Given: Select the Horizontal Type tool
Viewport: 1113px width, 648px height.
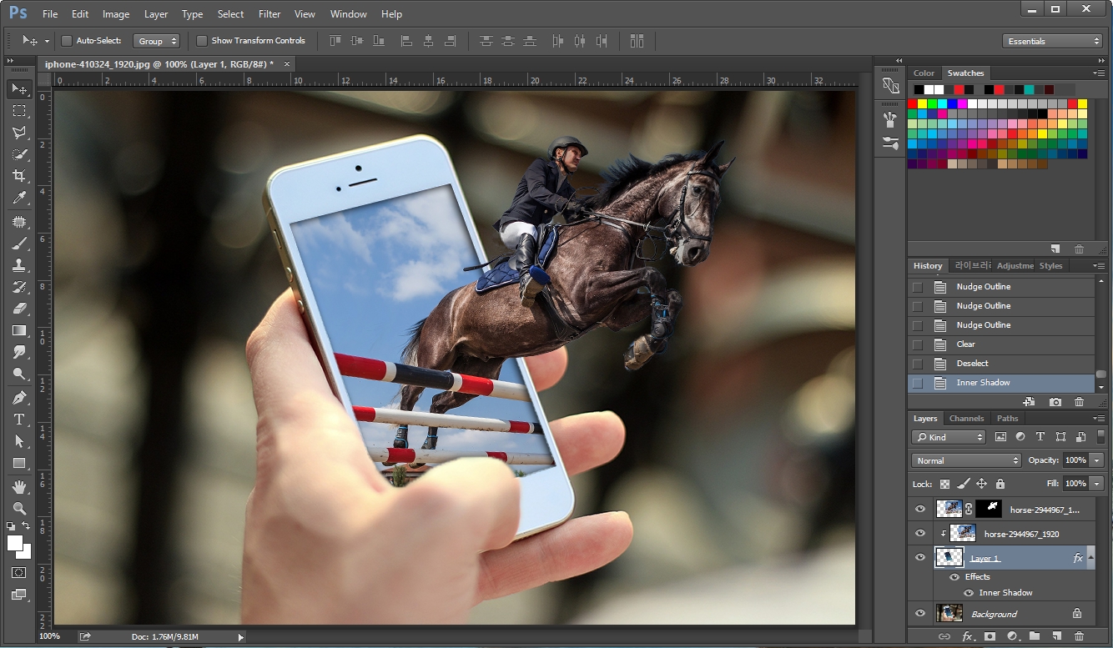Looking at the screenshot, I should 21,419.
